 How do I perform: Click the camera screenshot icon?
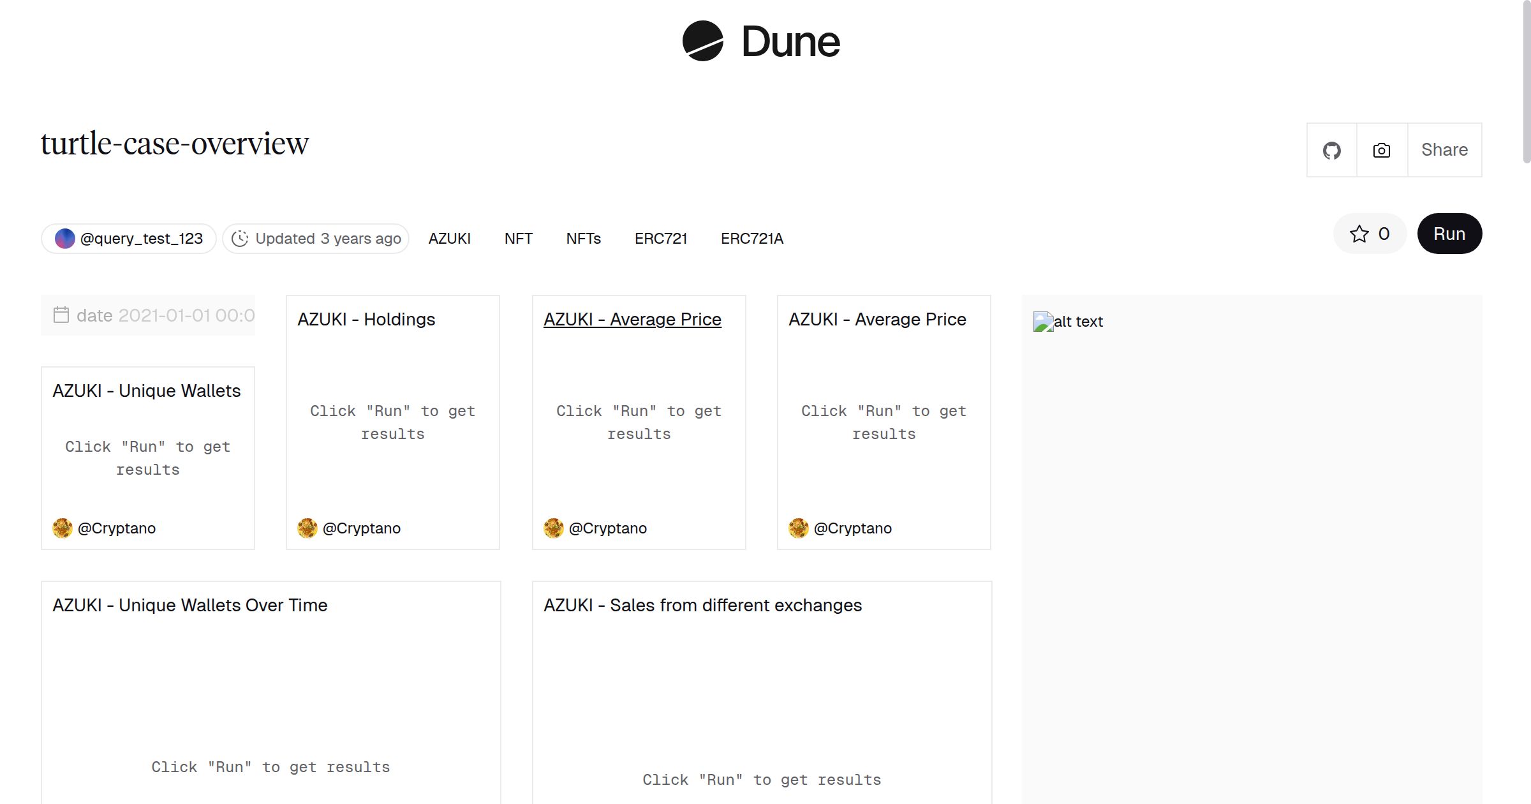click(1380, 149)
